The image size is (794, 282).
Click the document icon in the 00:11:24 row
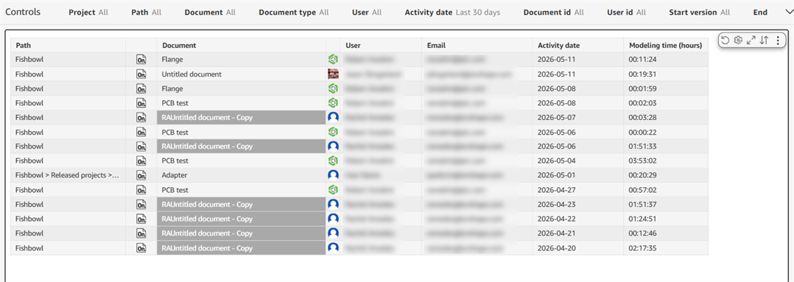[x=141, y=60]
